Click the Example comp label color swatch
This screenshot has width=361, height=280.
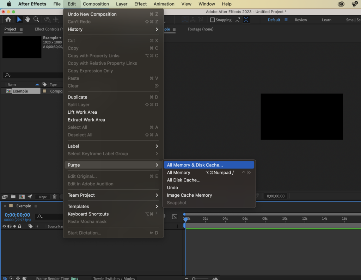coord(44,91)
